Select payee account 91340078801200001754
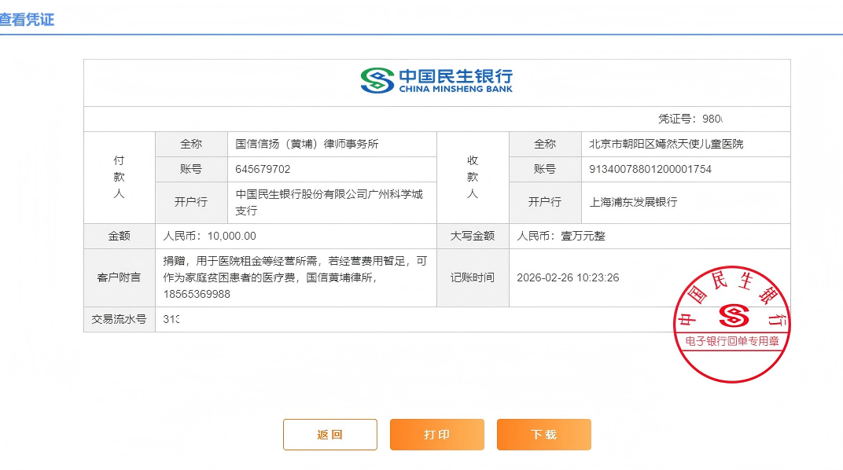Viewport: 843px width, 470px height. [650, 169]
